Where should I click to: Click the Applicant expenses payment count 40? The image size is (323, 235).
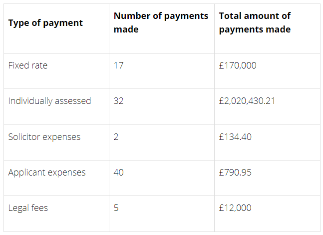pos(119,172)
